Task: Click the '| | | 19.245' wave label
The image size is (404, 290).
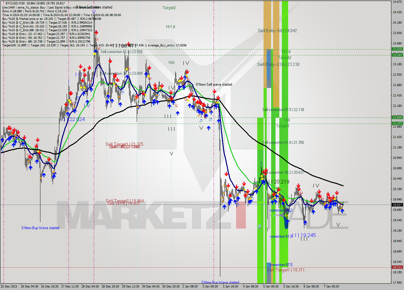Action: [x=305, y=235]
